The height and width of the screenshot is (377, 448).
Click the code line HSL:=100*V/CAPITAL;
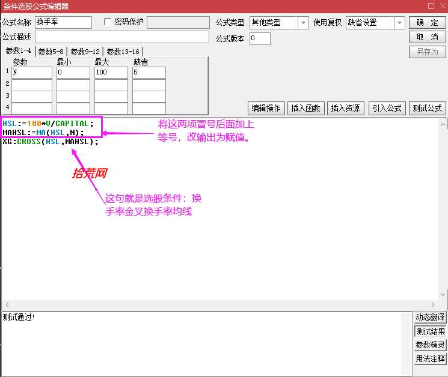pyautogui.click(x=48, y=124)
